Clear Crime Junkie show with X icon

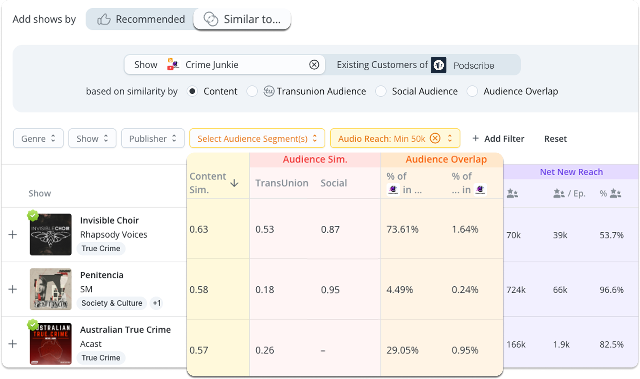tap(314, 65)
